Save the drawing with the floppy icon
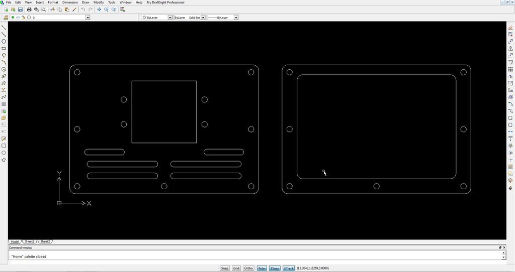Screen dimensions: 515x272 click(20, 10)
